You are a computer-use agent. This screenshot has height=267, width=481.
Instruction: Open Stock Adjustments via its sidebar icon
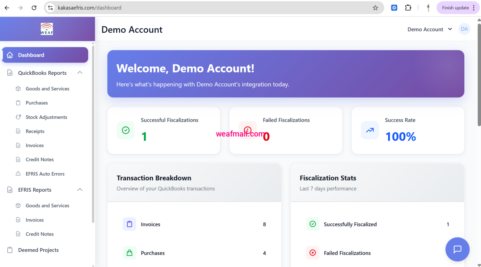point(19,117)
